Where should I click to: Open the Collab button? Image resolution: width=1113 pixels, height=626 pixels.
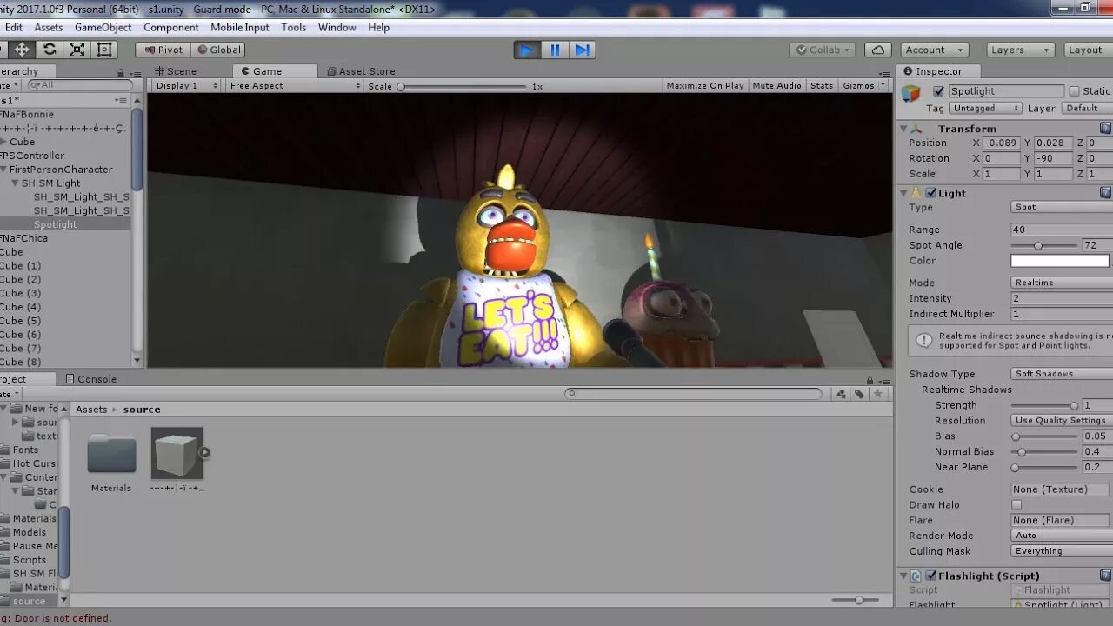tap(822, 50)
